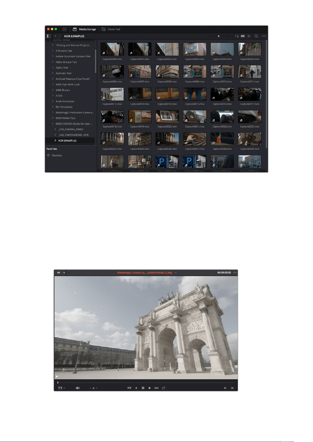Open the panel options dropdown beside window controls

[x=65, y=29]
